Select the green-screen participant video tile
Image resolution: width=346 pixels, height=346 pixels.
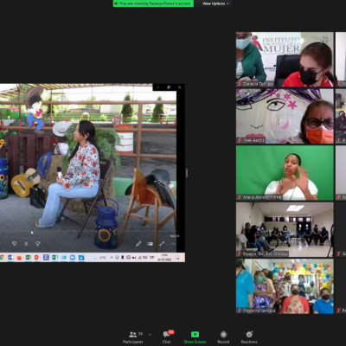(285, 173)
